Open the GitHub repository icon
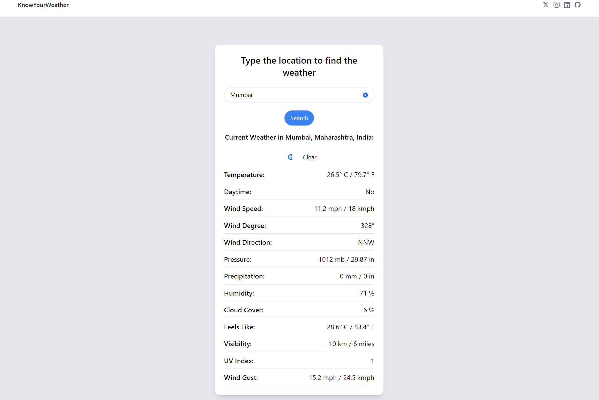This screenshot has height=400, width=599. [x=578, y=5]
